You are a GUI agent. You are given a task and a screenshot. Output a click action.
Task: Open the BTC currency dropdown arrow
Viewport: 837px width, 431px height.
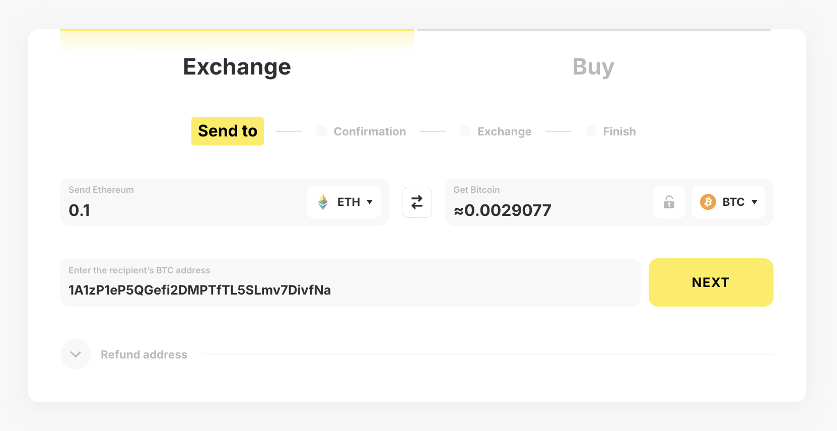(x=754, y=202)
